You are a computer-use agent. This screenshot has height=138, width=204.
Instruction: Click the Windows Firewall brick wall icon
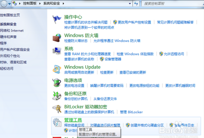57,38
